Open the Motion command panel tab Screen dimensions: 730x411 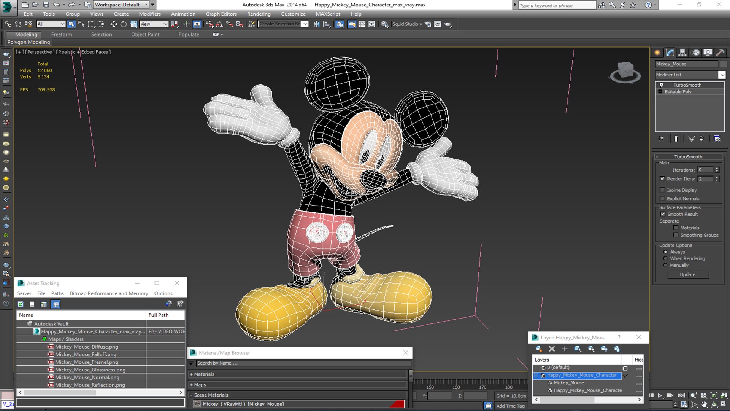pos(696,53)
